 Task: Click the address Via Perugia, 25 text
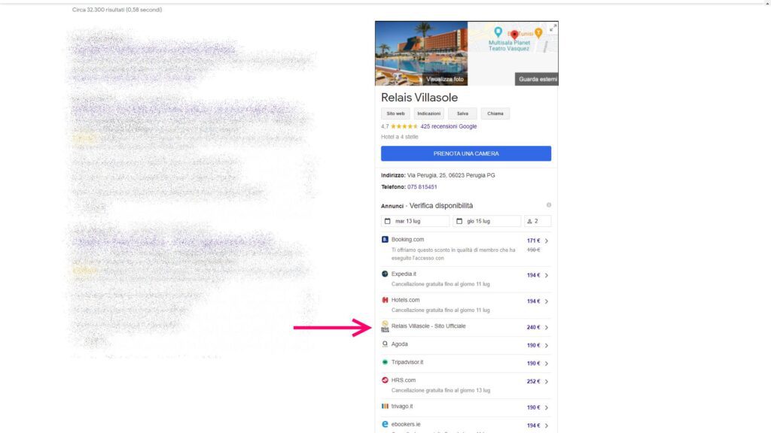451,175
